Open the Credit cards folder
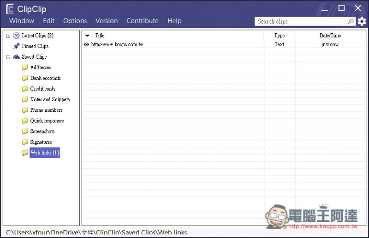This screenshot has width=369, height=238. (43, 89)
